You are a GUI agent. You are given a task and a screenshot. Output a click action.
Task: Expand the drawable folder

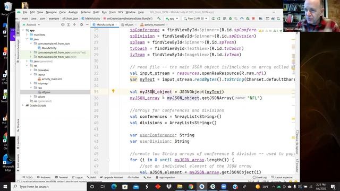coord(31,70)
